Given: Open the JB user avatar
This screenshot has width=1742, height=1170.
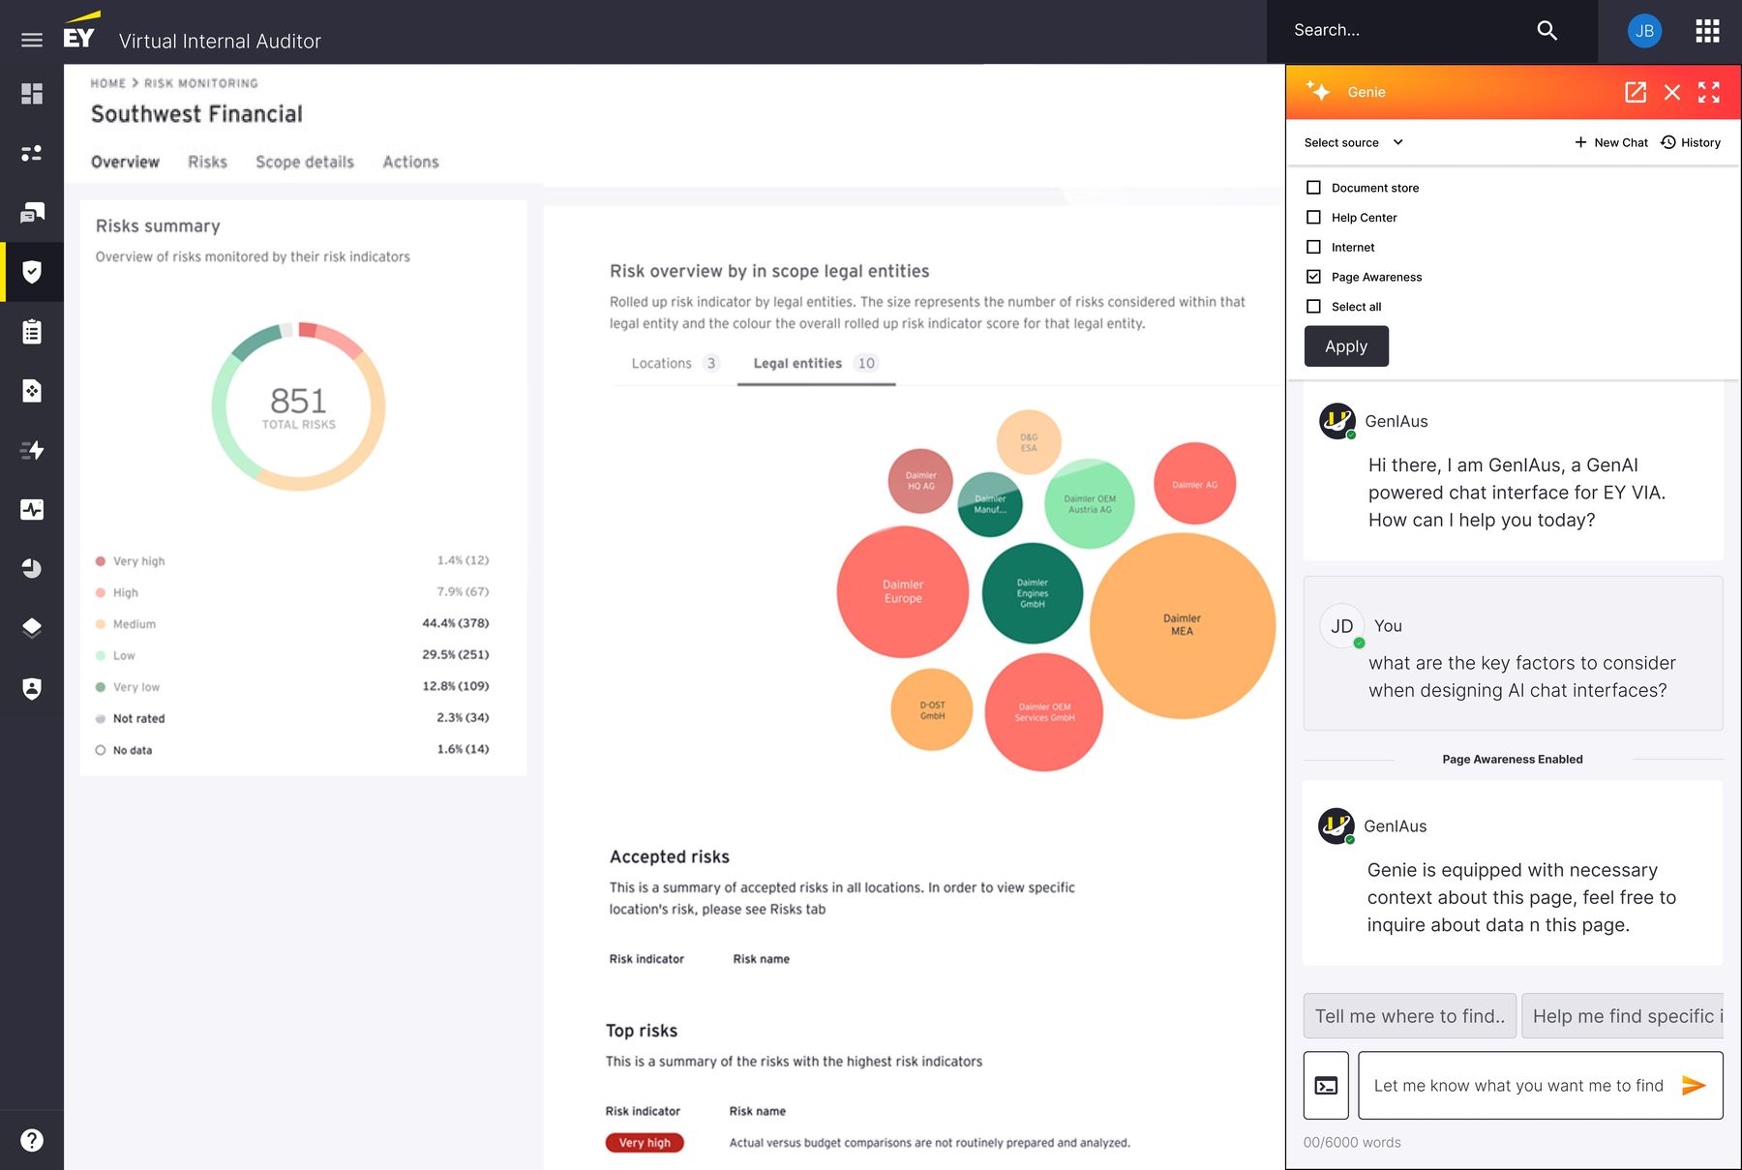Looking at the screenshot, I should pyautogui.click(x=1644, y=31).
